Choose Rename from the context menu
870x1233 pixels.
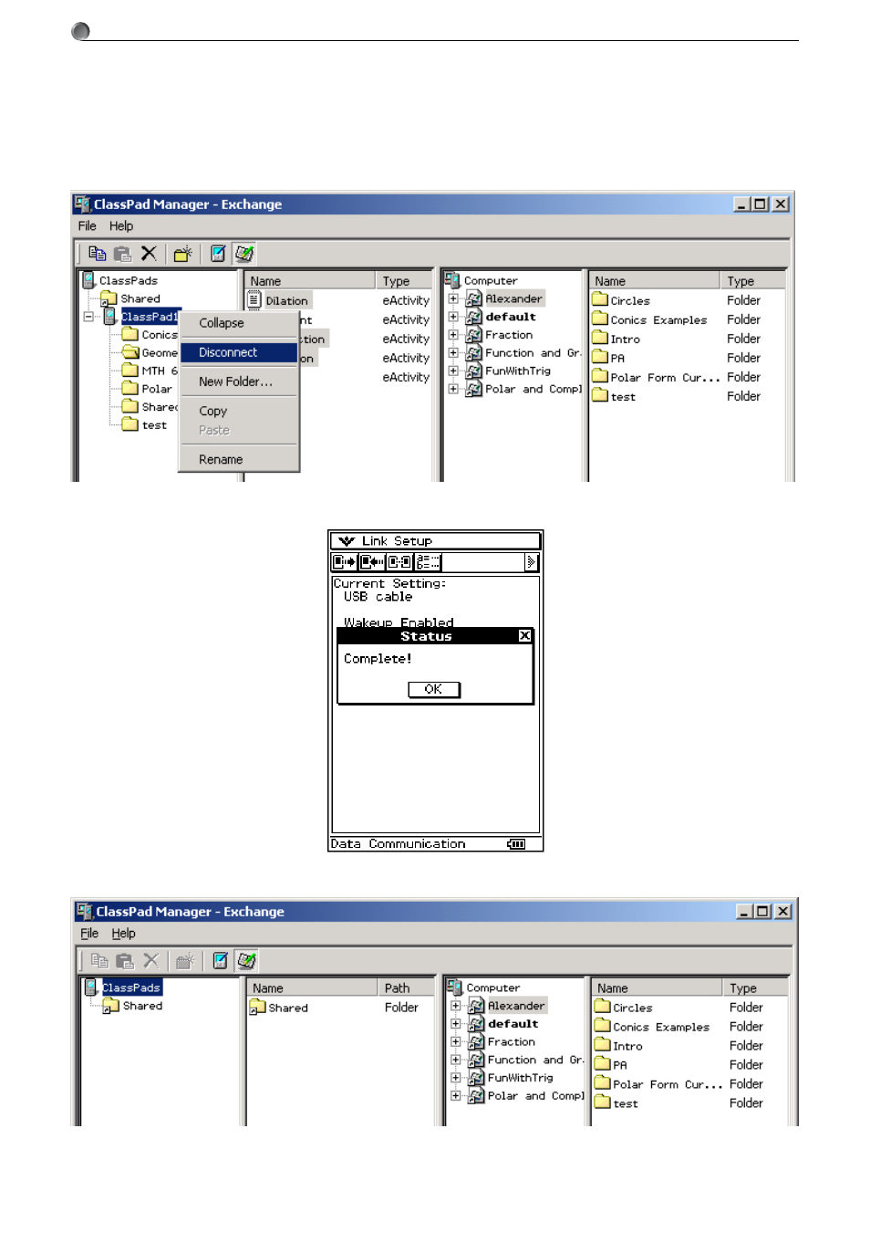[240, 459]
